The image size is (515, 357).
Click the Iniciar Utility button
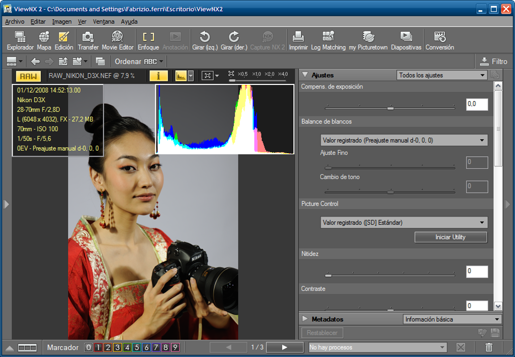point(450,237)
